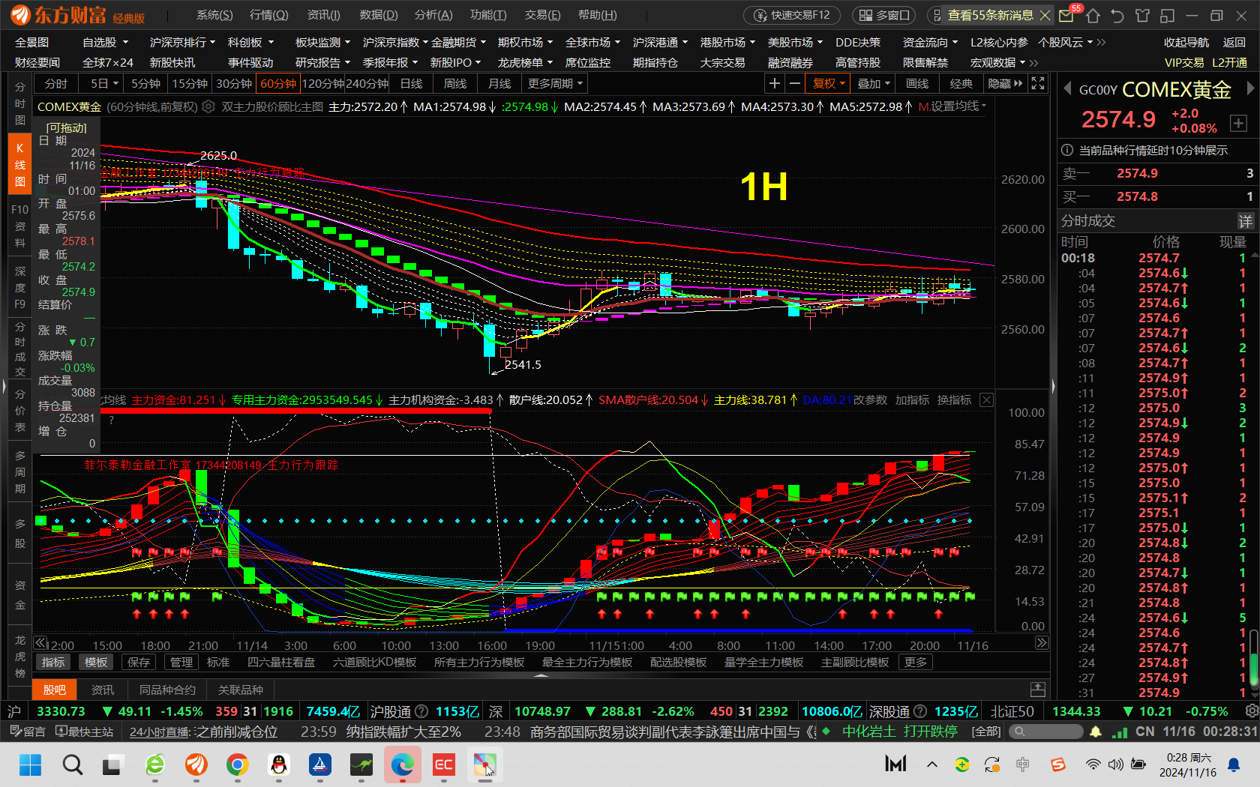Select the 15分钟 period
The width and height of the screenshot is (1260, 787).
pos(190,83)
